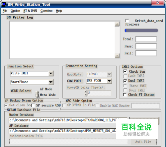The width and height of the screenshot is (166, 147).
Task: Click the Fail count field
Action: (146, 53)
